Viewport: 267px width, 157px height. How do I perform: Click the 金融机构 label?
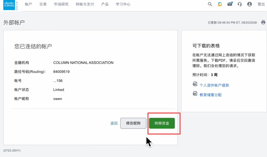click(x=22, y=63)
